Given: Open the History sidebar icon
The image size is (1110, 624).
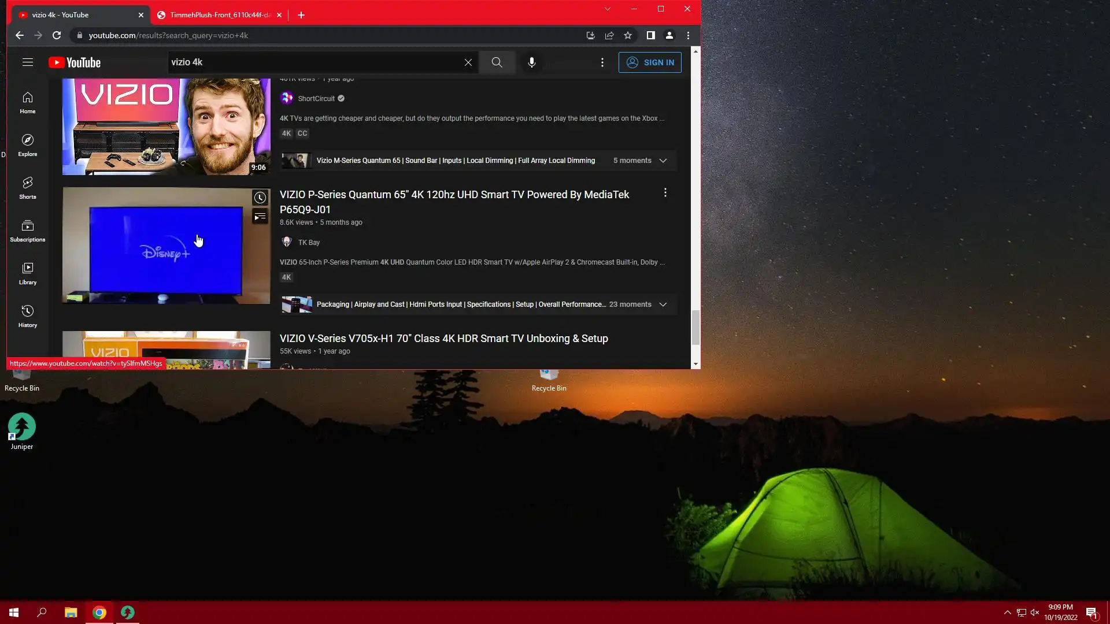Looking at the screenshot, I should (27, 316).
